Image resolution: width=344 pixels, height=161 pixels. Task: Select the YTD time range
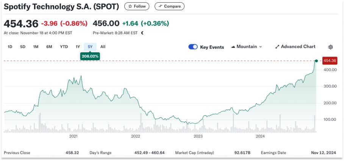click(64, 47)
